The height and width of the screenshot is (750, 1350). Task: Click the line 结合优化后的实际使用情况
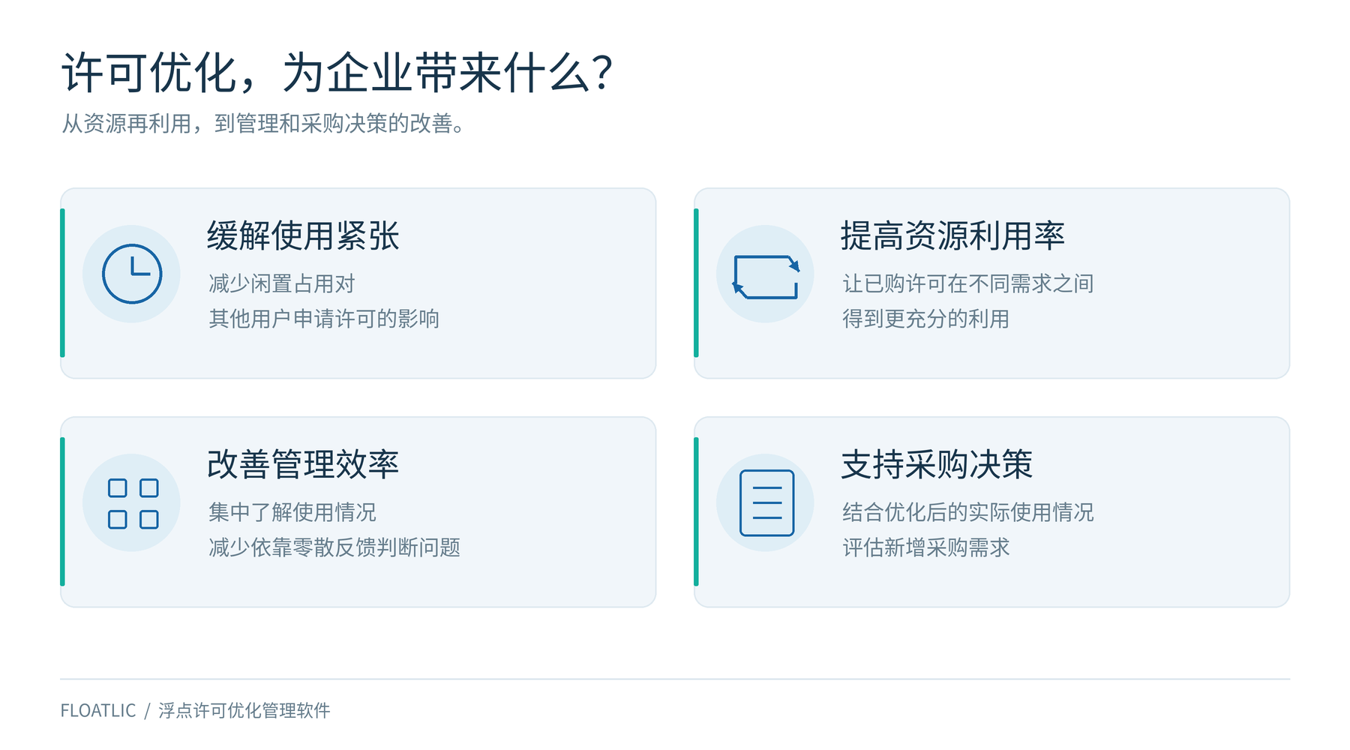[x=967, y=512]
